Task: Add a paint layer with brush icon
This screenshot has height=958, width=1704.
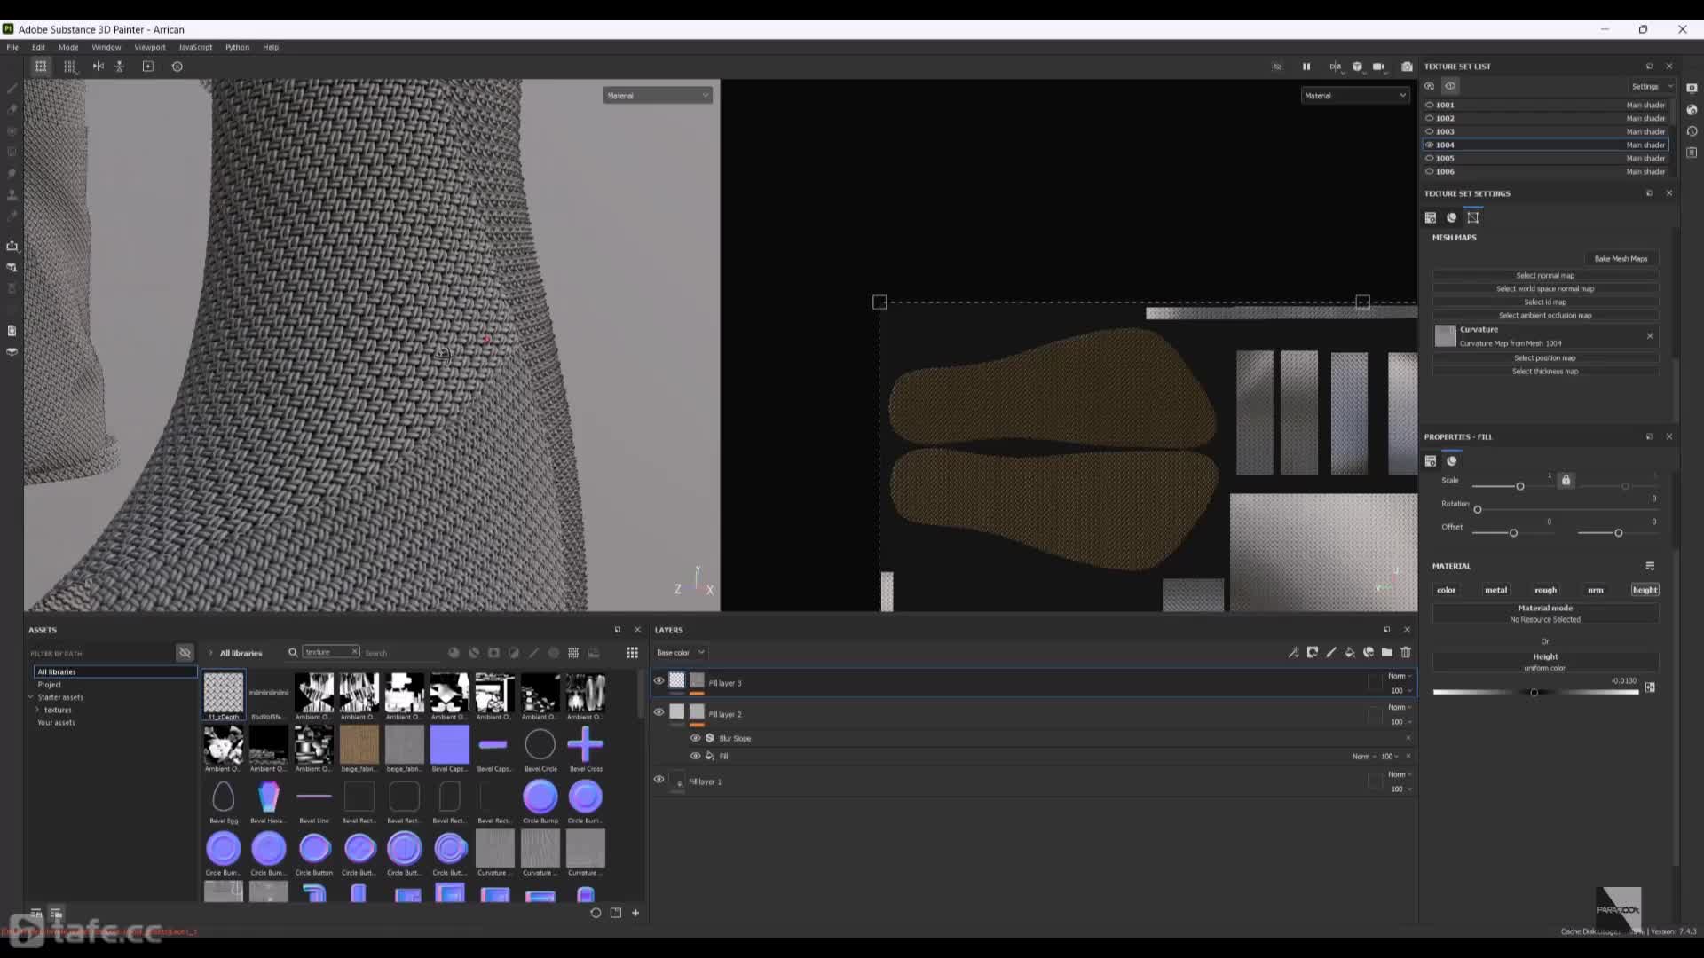Action: [1331, 652]
